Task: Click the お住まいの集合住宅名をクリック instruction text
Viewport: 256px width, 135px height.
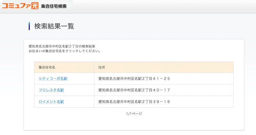Action: click(x=65, y=51)
